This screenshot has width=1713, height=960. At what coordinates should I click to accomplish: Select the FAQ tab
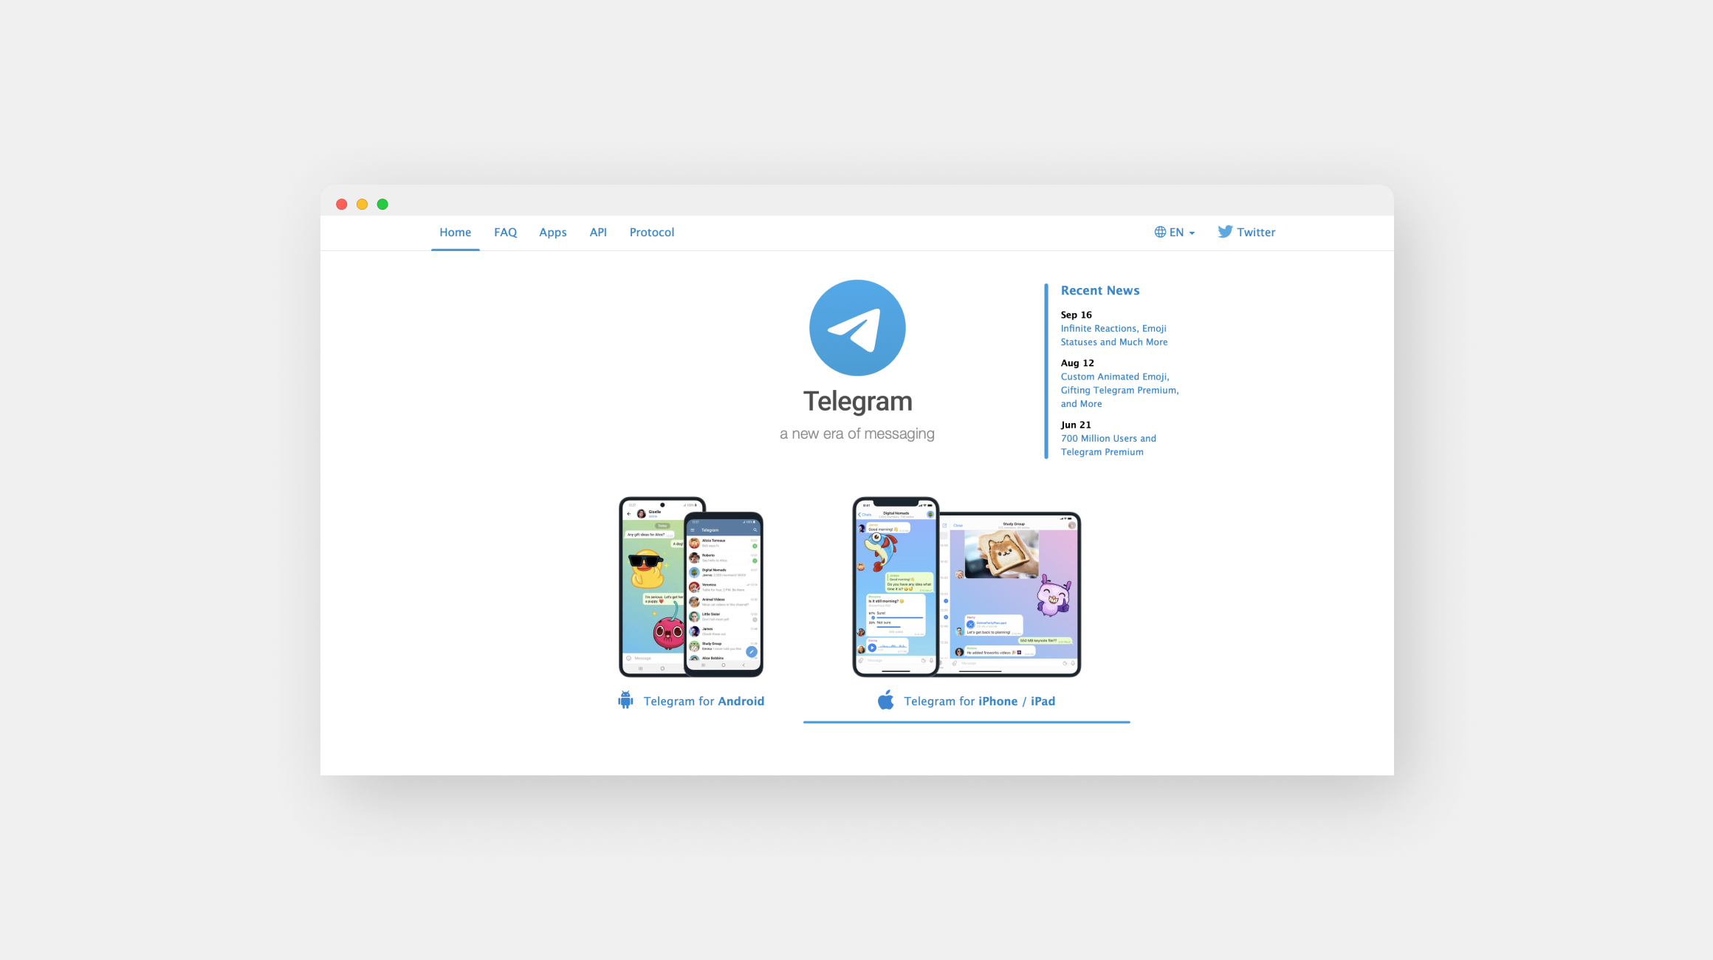tap(505, 232)
